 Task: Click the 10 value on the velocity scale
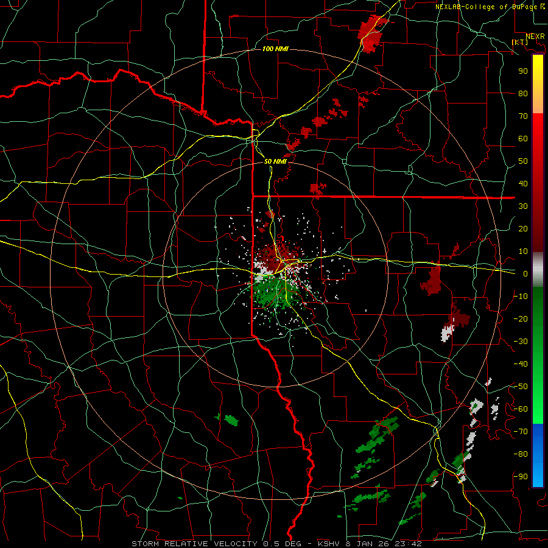coord(523,251)
